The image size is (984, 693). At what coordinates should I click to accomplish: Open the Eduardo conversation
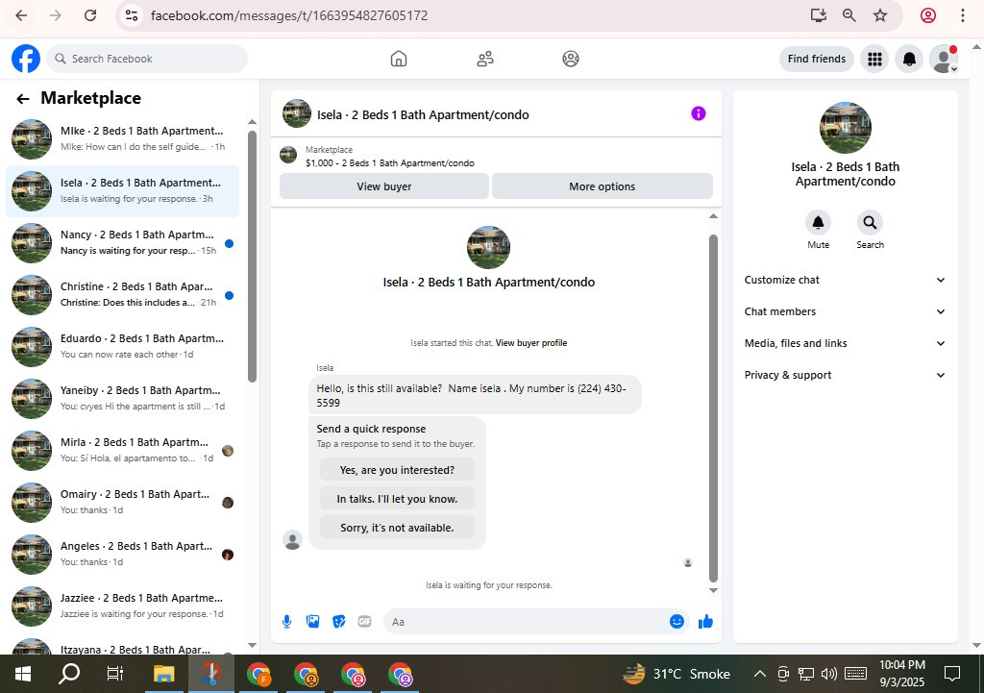click(122, 346)
